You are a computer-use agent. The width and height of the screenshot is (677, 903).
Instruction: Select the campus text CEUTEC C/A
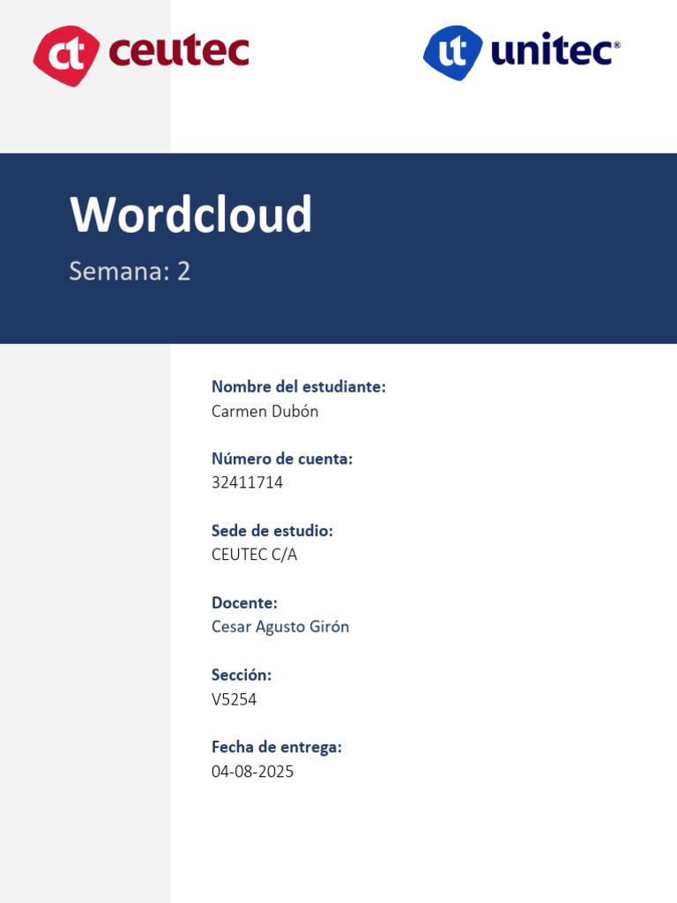pyautogui.click(x=254, y=555)
